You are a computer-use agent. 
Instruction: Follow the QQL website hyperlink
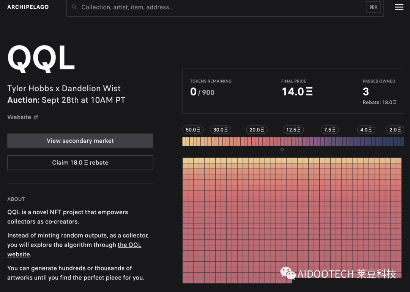[x=129, y=245]
